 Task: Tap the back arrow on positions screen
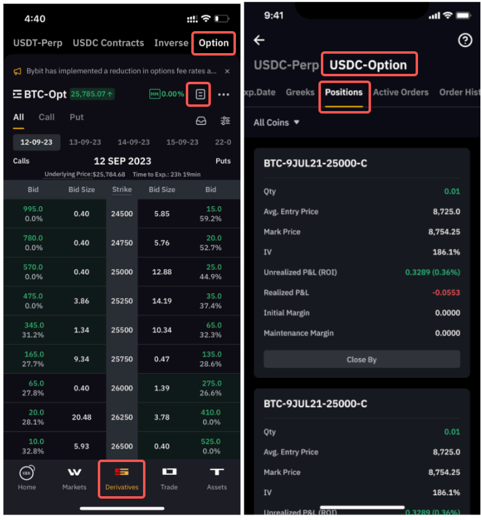tap(260, 40)
